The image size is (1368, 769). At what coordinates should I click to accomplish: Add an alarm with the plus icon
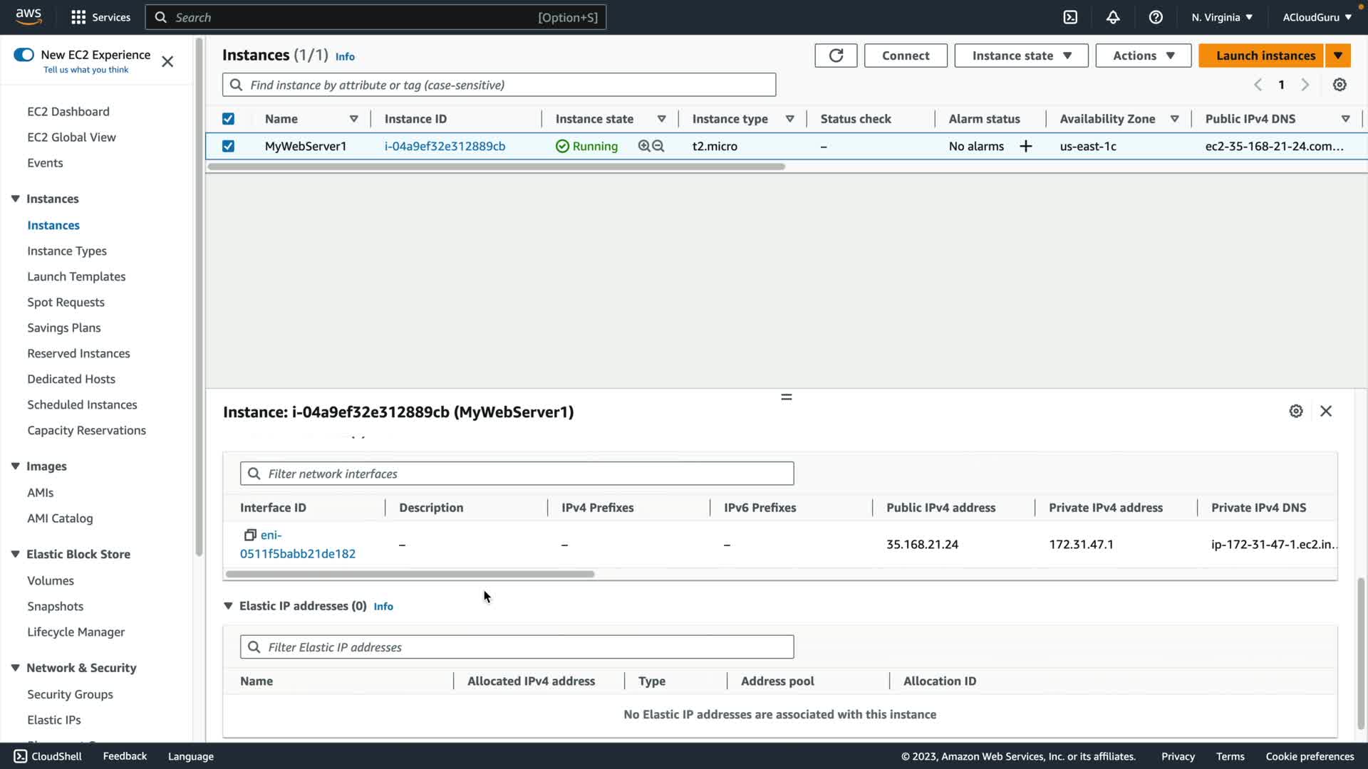(x=1026, y=146)
